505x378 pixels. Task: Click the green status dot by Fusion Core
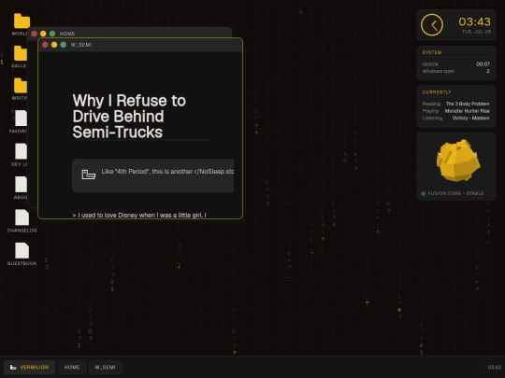(x=424, y=193)
